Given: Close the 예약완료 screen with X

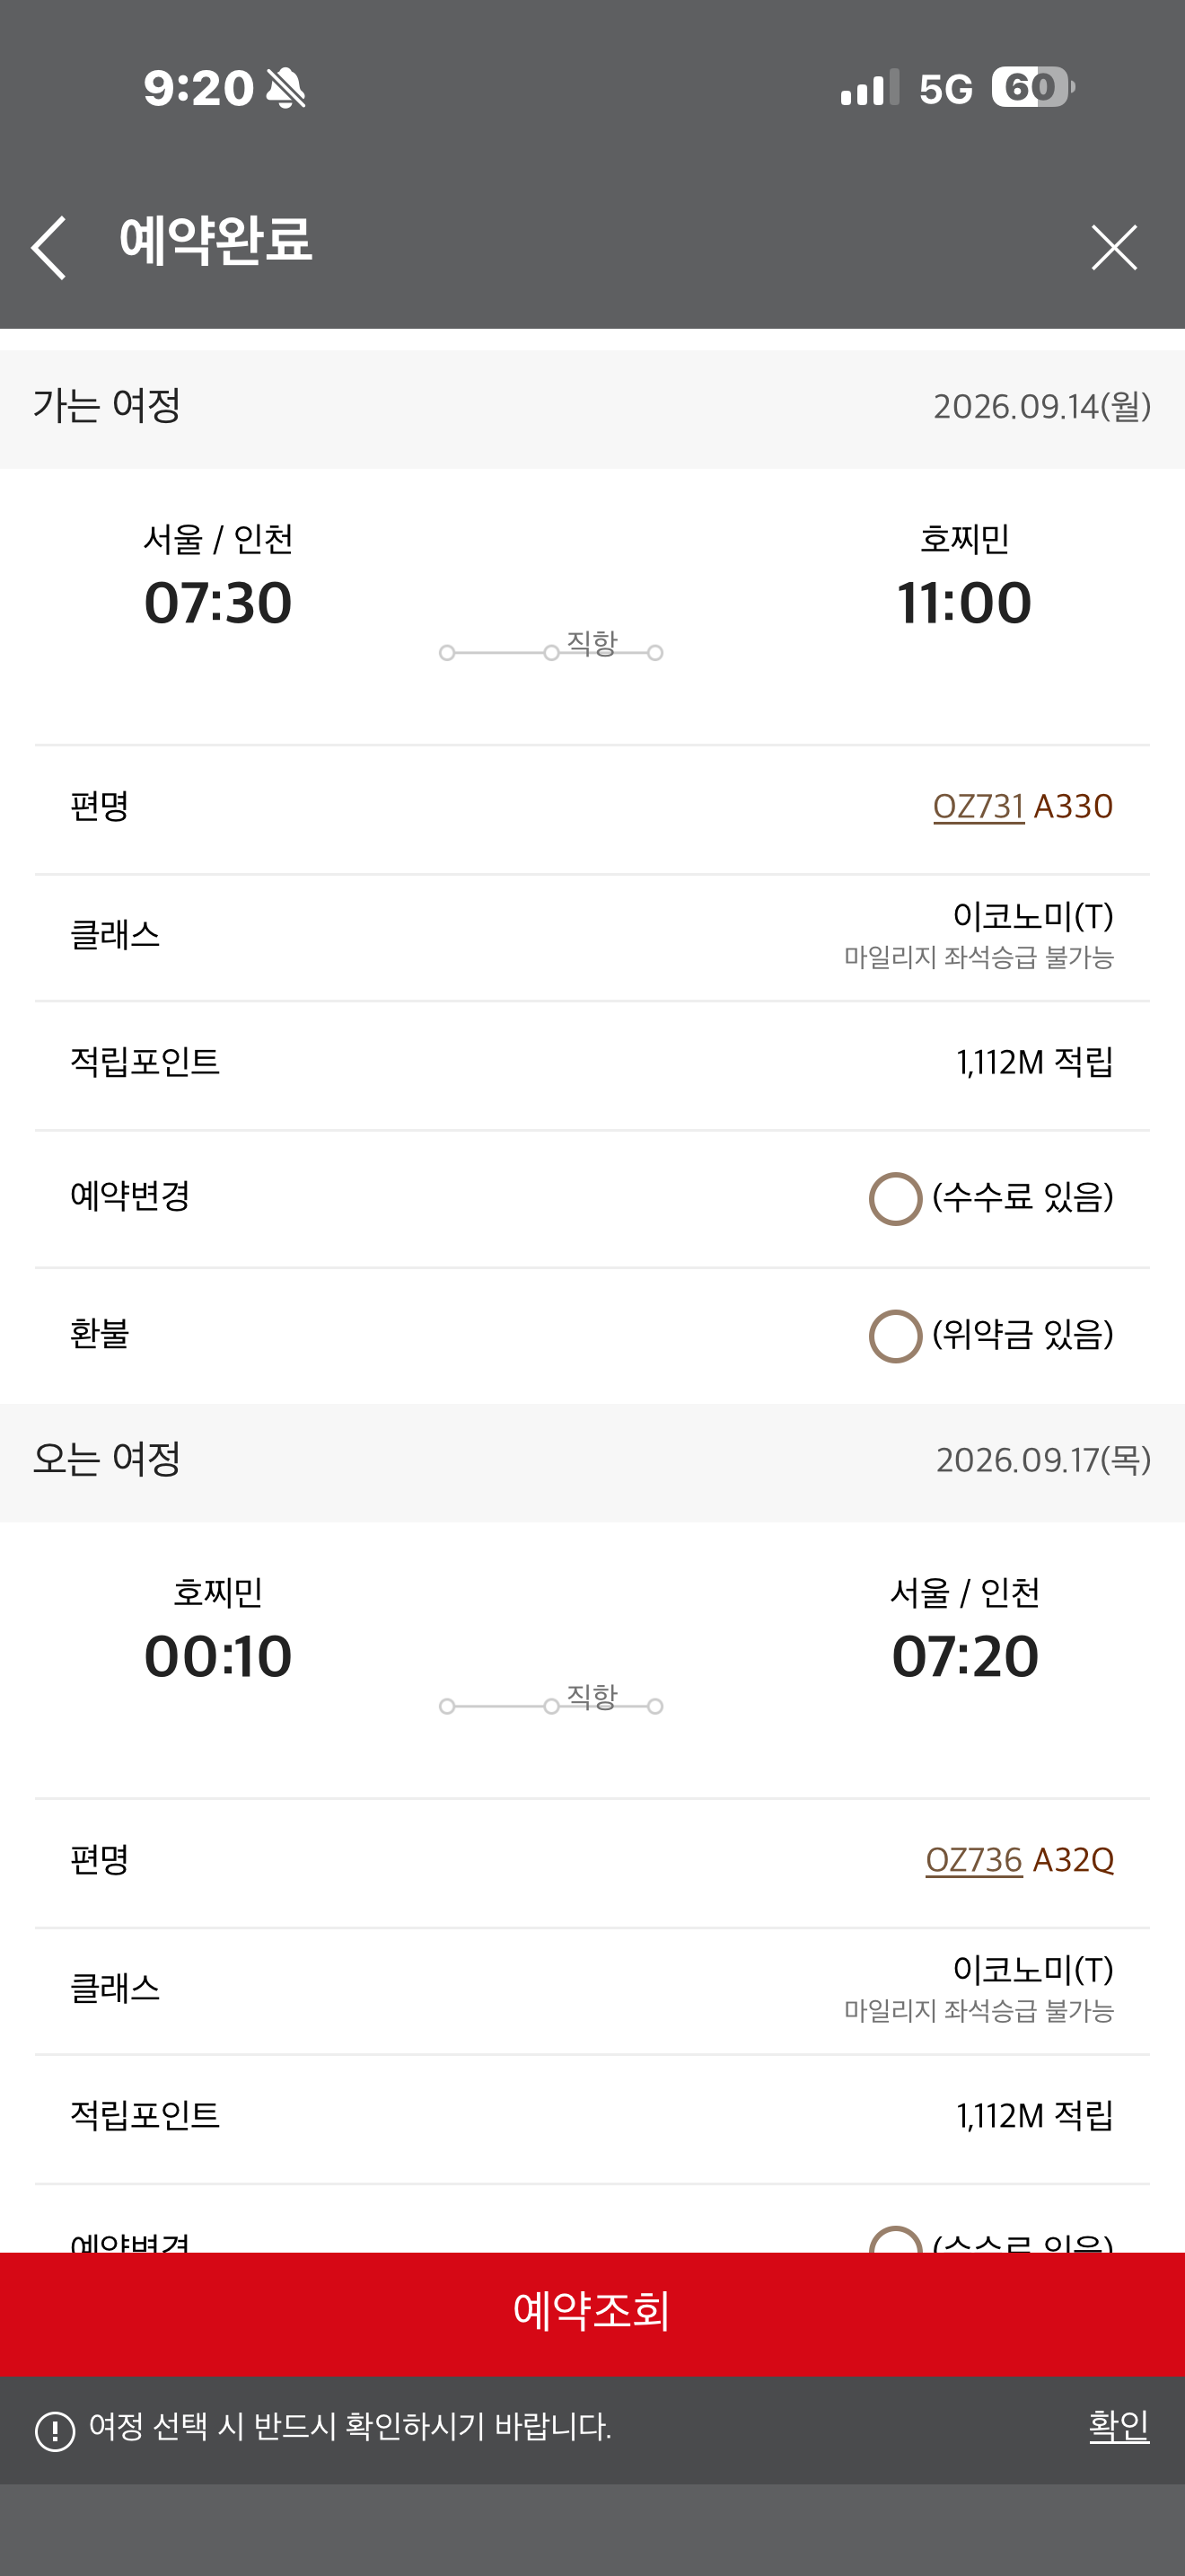Looking at the screenshot, I should [1113, 247].
